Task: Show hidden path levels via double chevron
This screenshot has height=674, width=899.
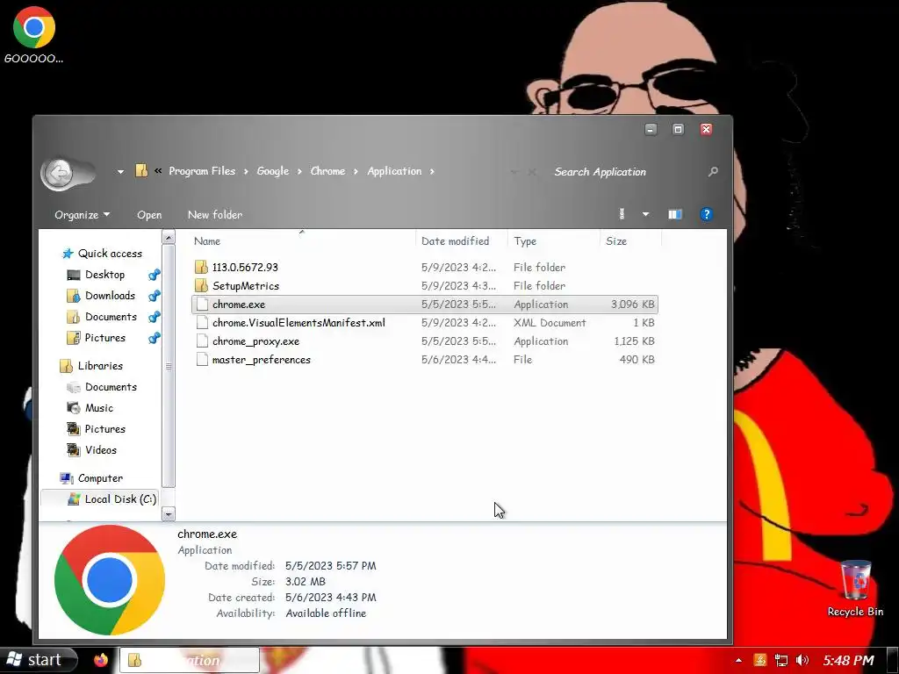Action: [158, 171]
